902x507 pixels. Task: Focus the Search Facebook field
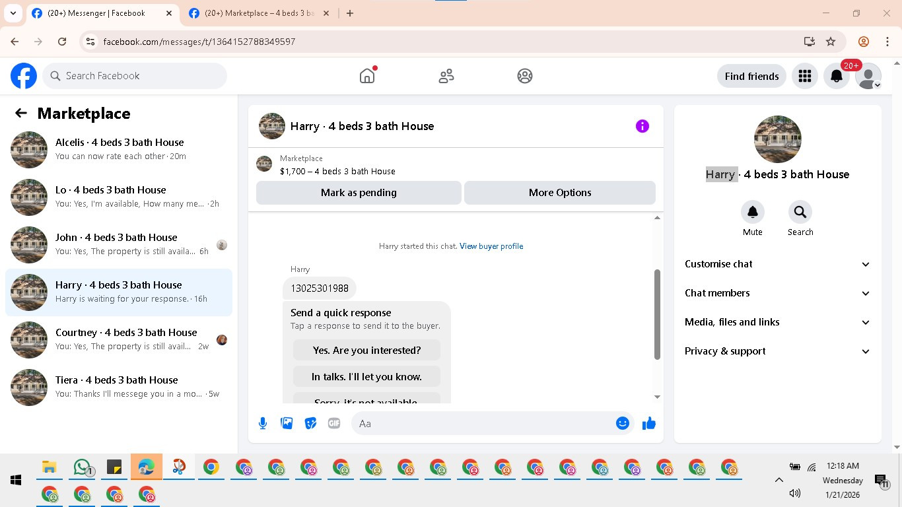(x=135, y=76)
